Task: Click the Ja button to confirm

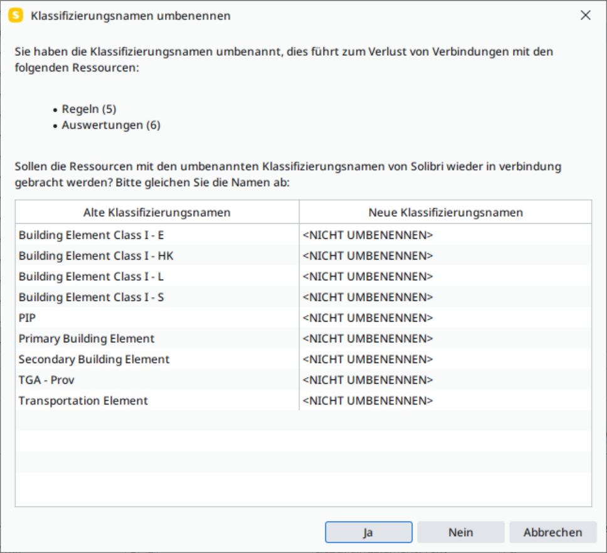Action: 369,532
